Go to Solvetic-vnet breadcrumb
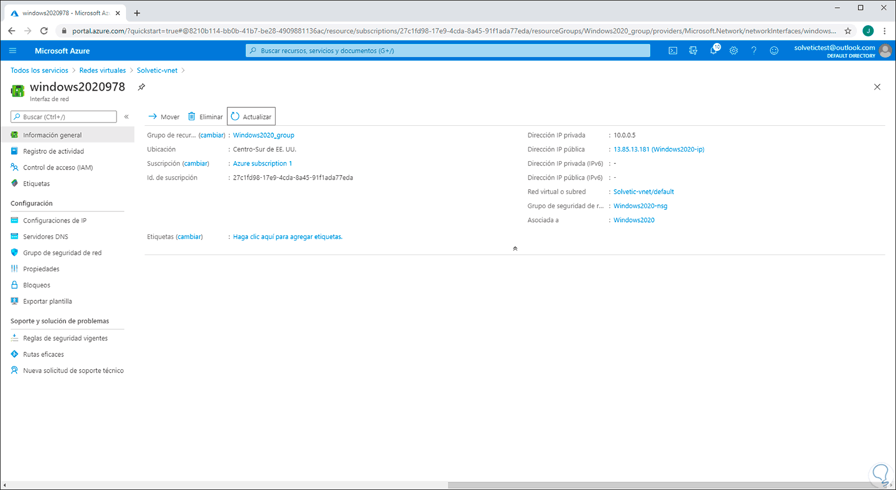 coord(157,70)
